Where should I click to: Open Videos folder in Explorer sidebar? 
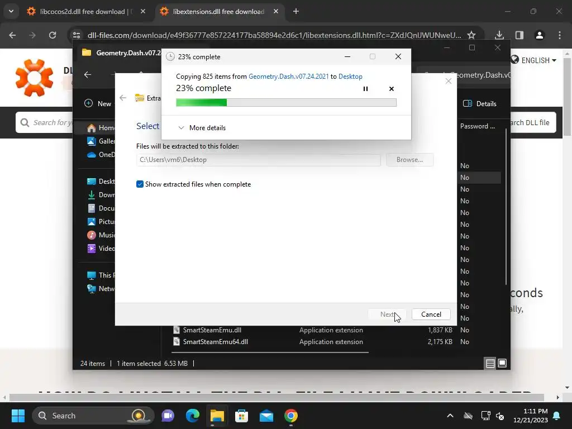click(x=101, y=249)
